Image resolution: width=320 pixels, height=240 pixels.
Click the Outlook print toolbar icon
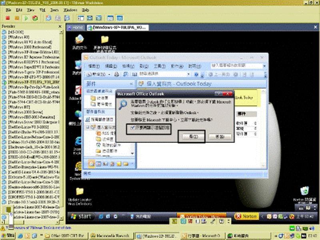(x=116, y=74)
